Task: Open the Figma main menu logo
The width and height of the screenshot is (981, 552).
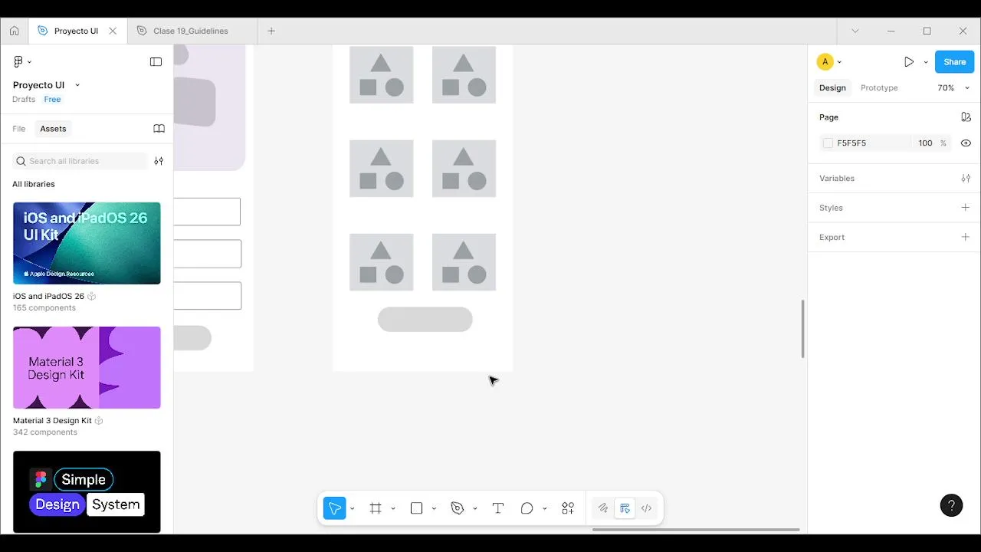Action: 18,61
